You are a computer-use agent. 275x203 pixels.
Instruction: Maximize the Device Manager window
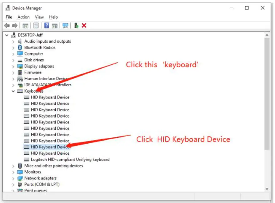pos(247,8)
